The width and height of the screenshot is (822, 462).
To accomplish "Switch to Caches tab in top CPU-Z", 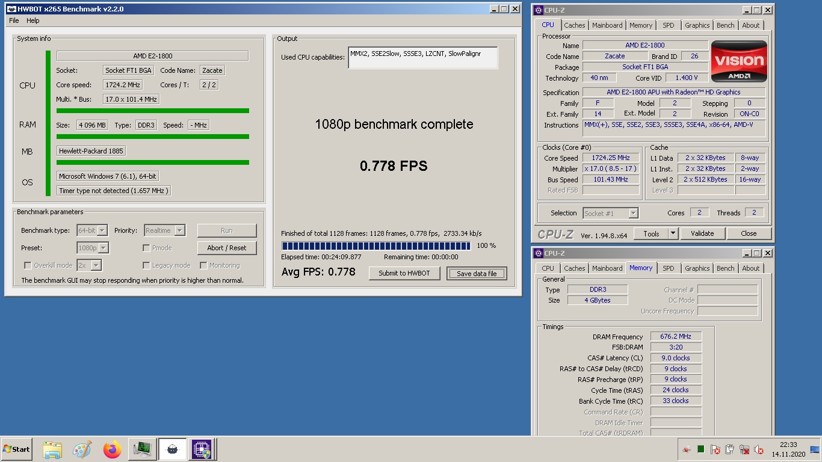I will 574,25.
